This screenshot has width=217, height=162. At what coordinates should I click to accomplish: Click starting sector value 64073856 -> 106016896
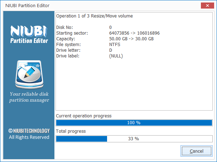coord(134,33)
